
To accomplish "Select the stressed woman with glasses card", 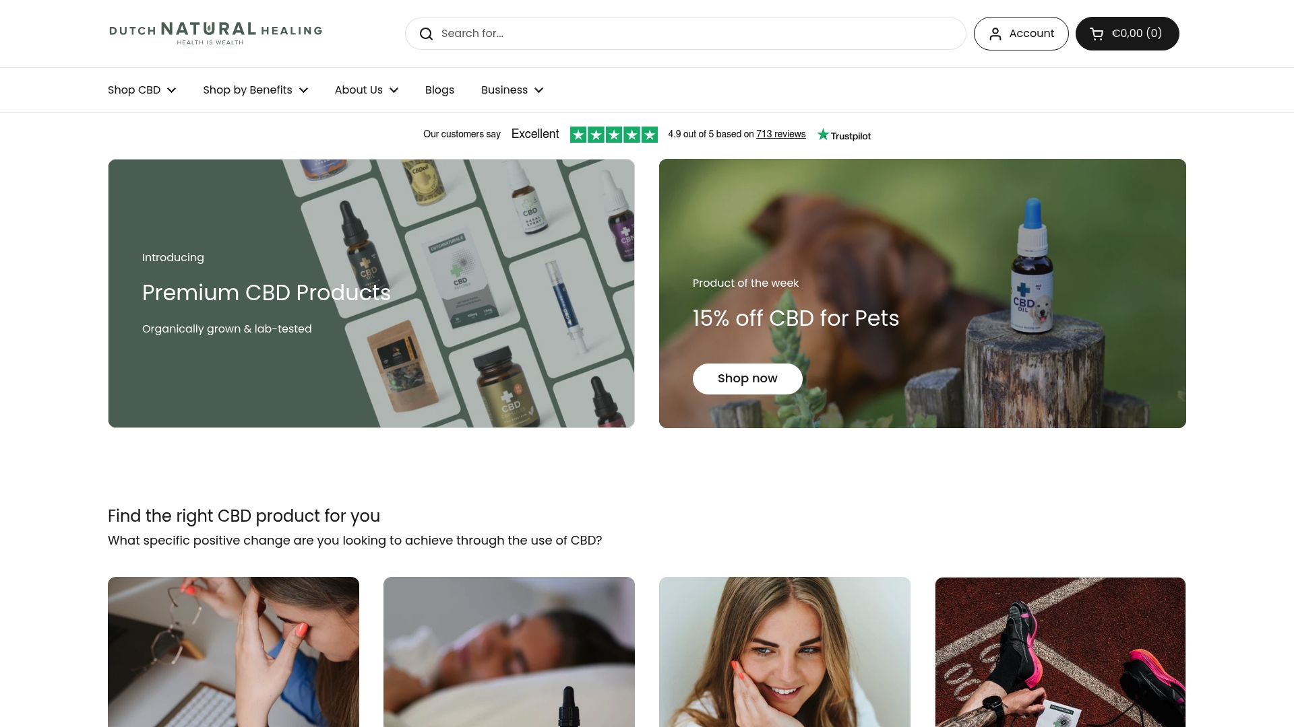I will click(x=233, y=652).
